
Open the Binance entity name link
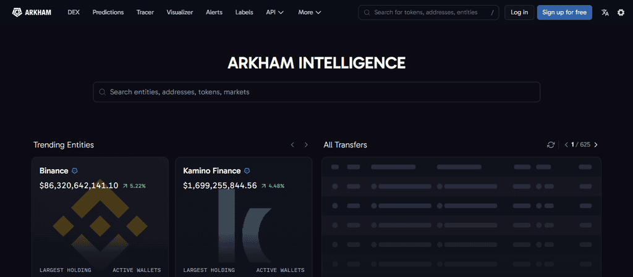tap(54, 171)
